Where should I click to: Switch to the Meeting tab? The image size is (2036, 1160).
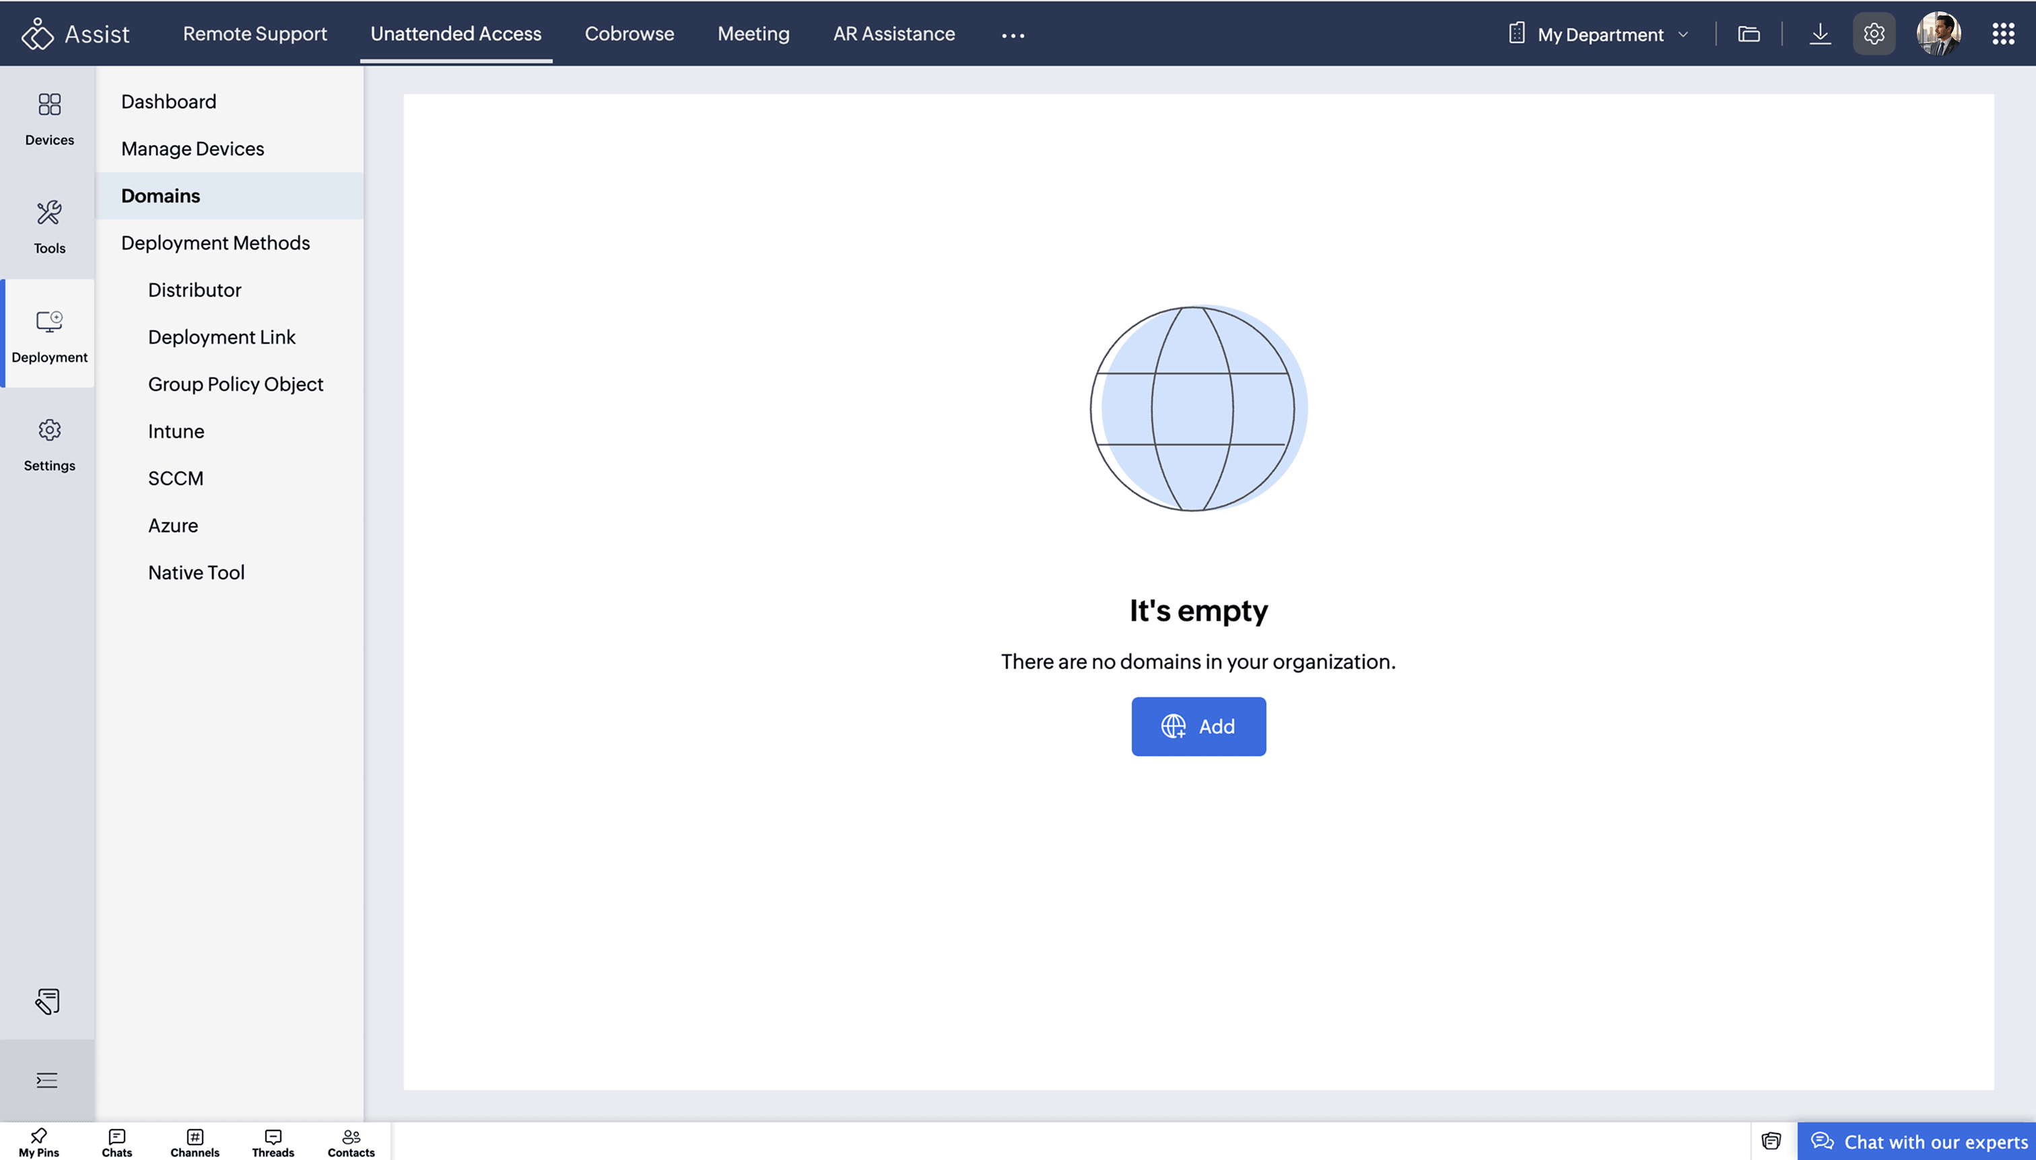(753, 34)
